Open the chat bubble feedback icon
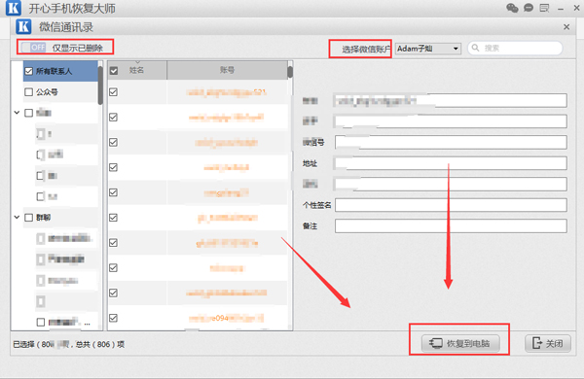The height and width of the screenshot is (379, 584). 529,8
